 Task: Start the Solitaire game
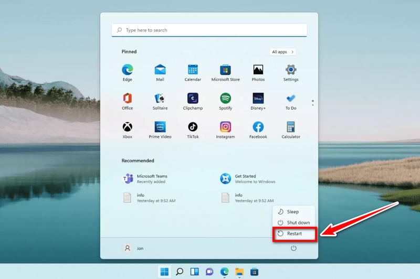(x=160, y=101)
